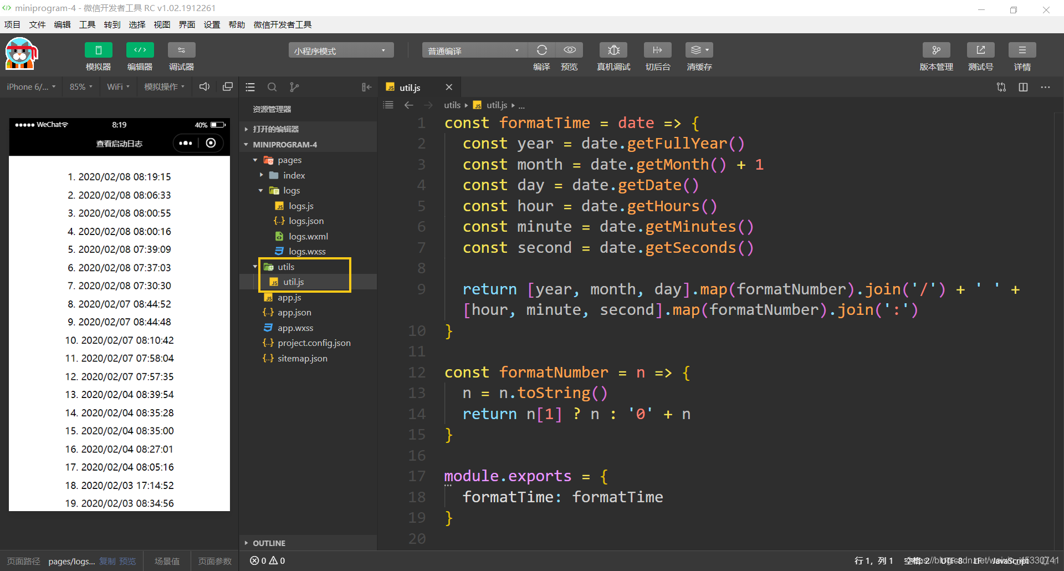Click the split editor icon
Screen dimensions: 1064x571
coord(1023,87)
